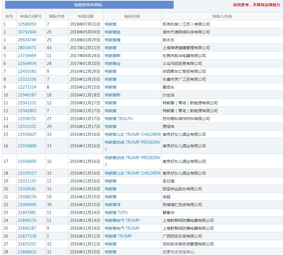This screenshot has width=283, height=255.
Task: Open application number 21896387 link
Action: coord(27,228)
